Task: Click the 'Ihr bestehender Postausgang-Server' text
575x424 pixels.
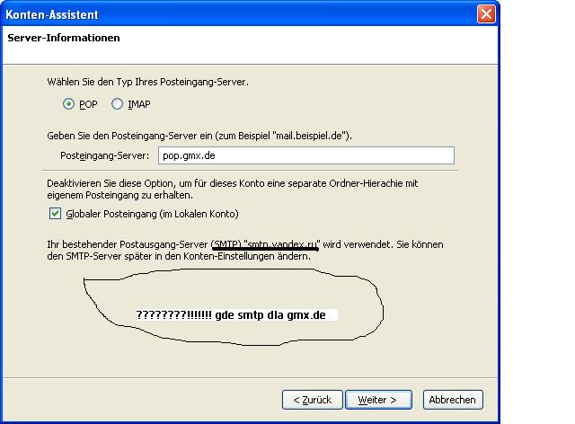Action: (245, 250)
